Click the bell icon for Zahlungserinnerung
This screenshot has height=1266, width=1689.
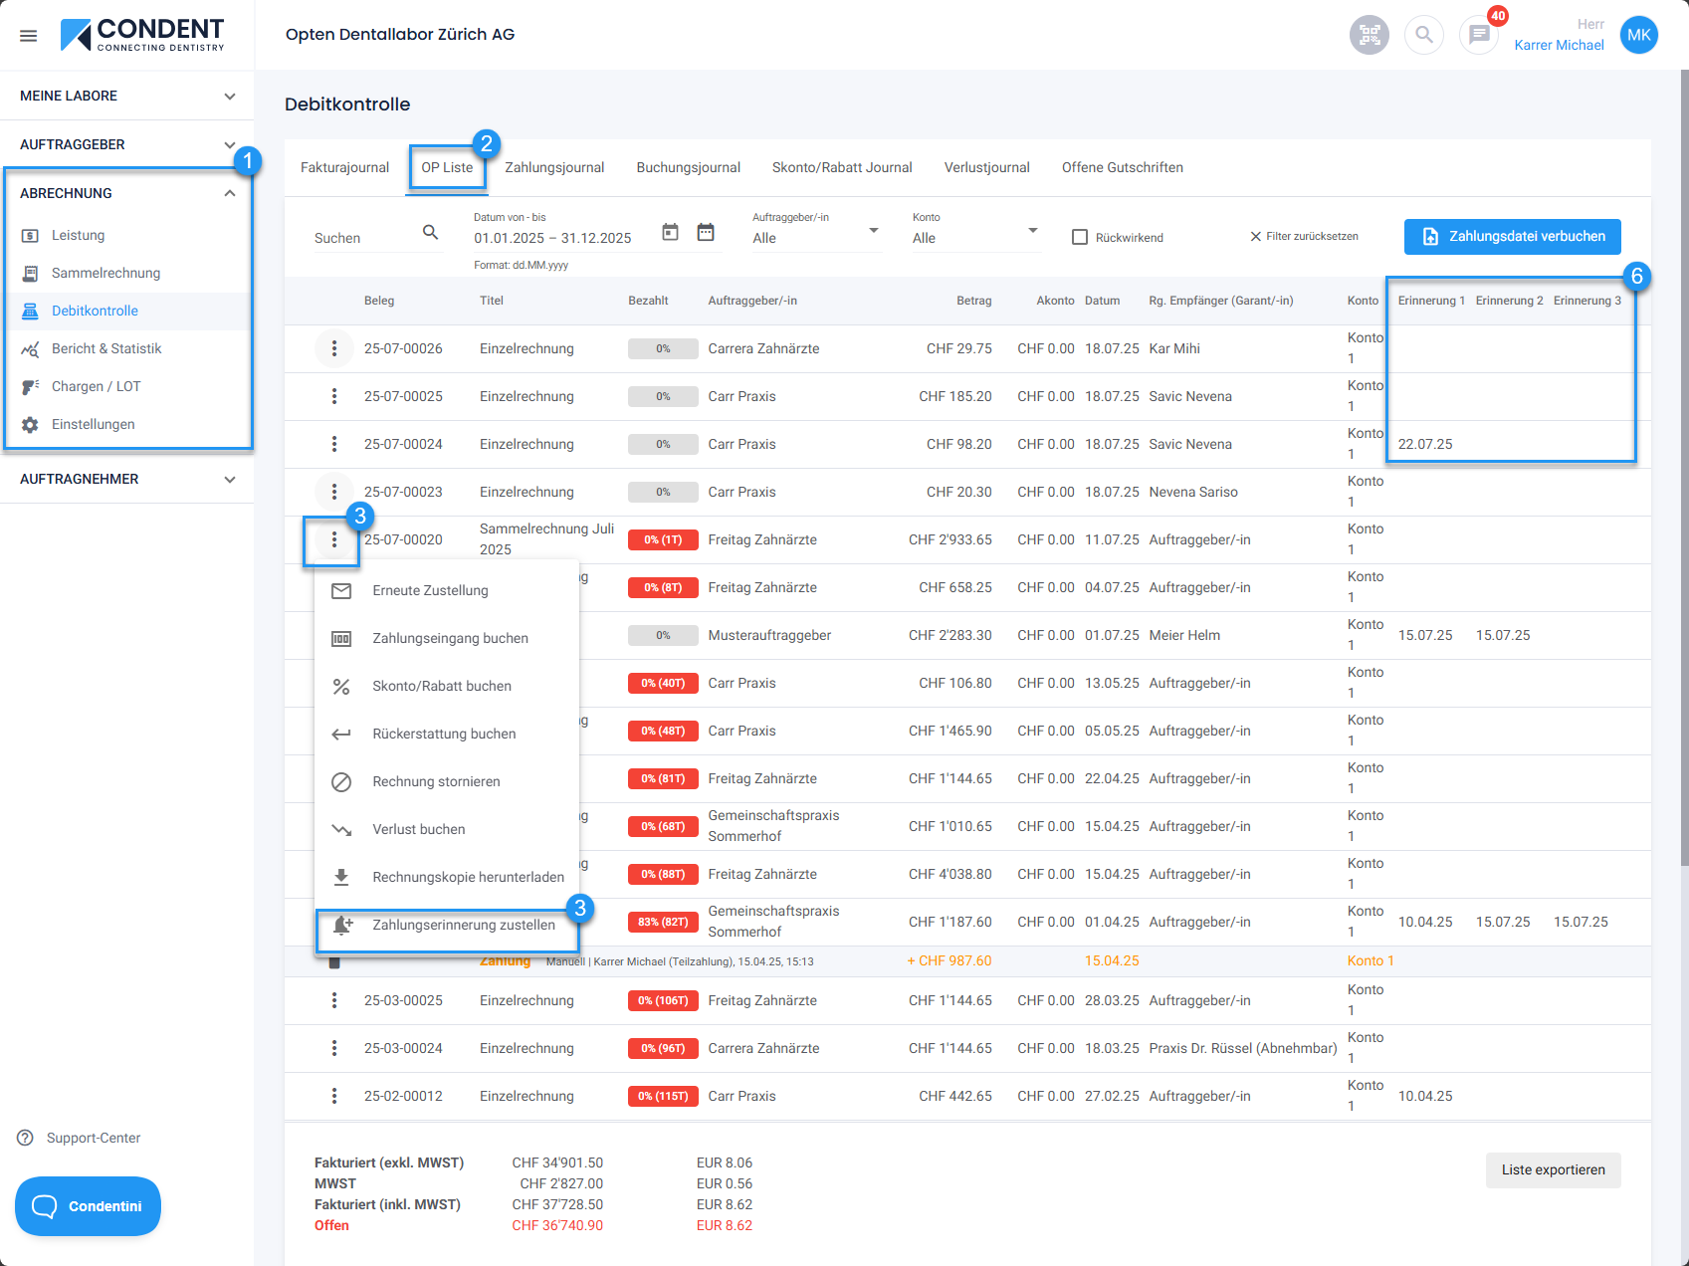(x=341, y=925)
